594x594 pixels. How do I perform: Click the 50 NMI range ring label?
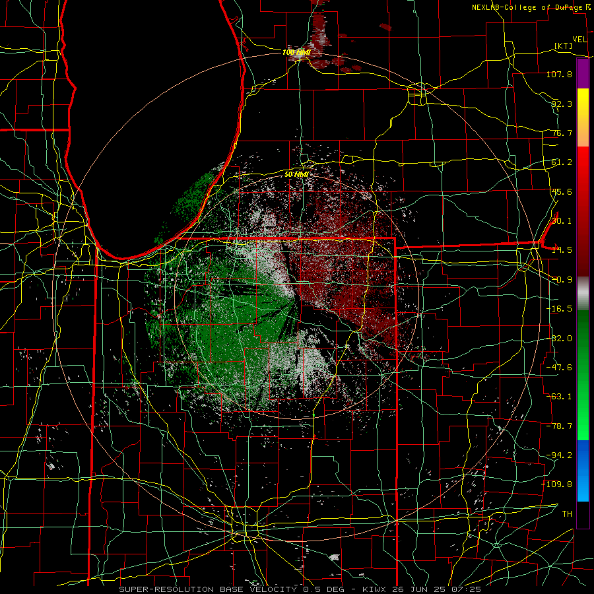click(296, 174)
